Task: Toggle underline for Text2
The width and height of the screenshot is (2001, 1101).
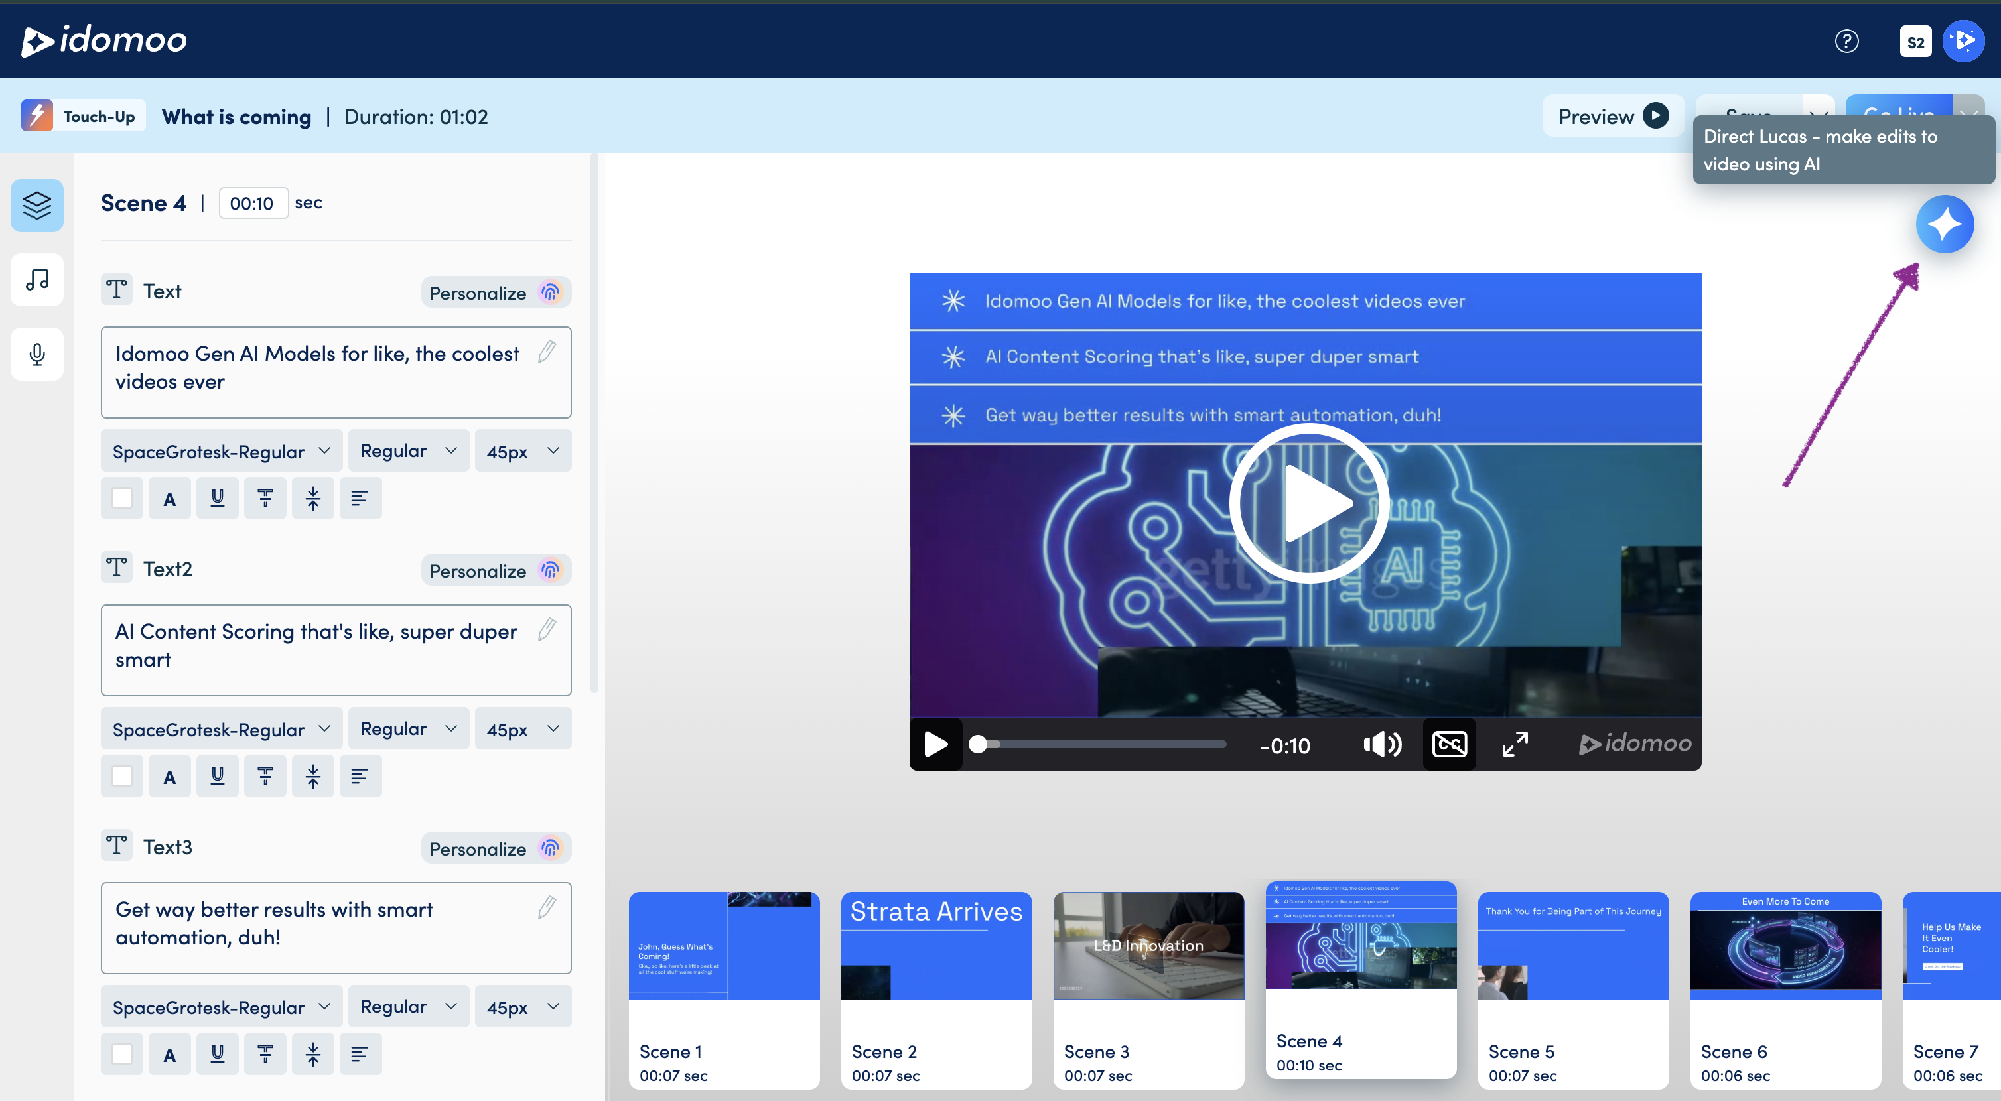Action: pyautogui.click(x=218, y=775)
